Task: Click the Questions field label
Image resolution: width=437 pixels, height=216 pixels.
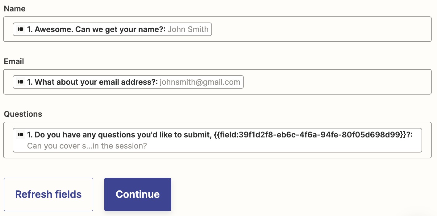Action: pos(23,114)
